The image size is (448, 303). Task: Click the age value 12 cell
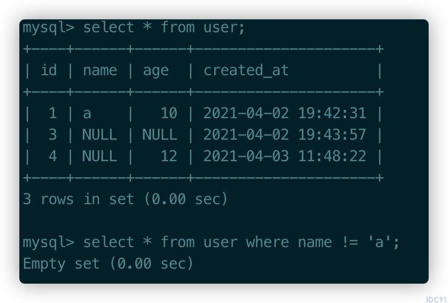[x=169, y=156]
